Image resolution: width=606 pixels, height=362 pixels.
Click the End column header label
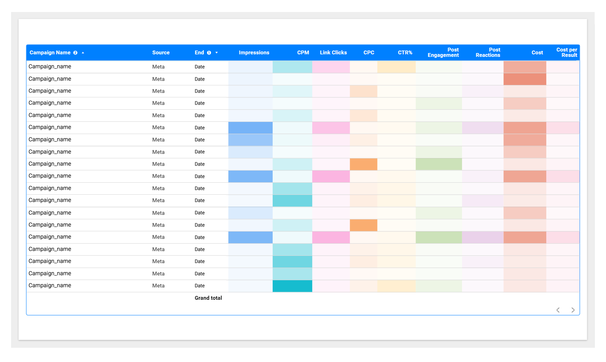(x=199, y=53)
